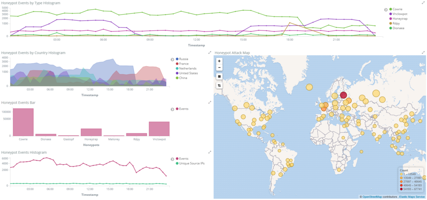Click map legend range 13549 – 27097
Screen dimensions: 427x200
click(x=411, y=177)
